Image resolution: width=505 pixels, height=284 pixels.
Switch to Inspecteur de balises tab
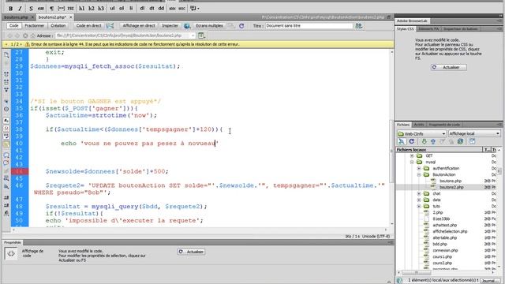pyautogui.click(x=460, y=29)
